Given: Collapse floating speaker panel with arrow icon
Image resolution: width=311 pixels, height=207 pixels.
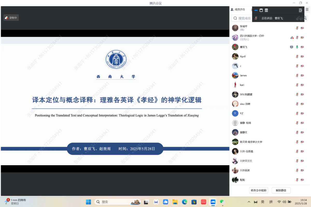Looking at the screenshot, I should click(x=300, y=10).
